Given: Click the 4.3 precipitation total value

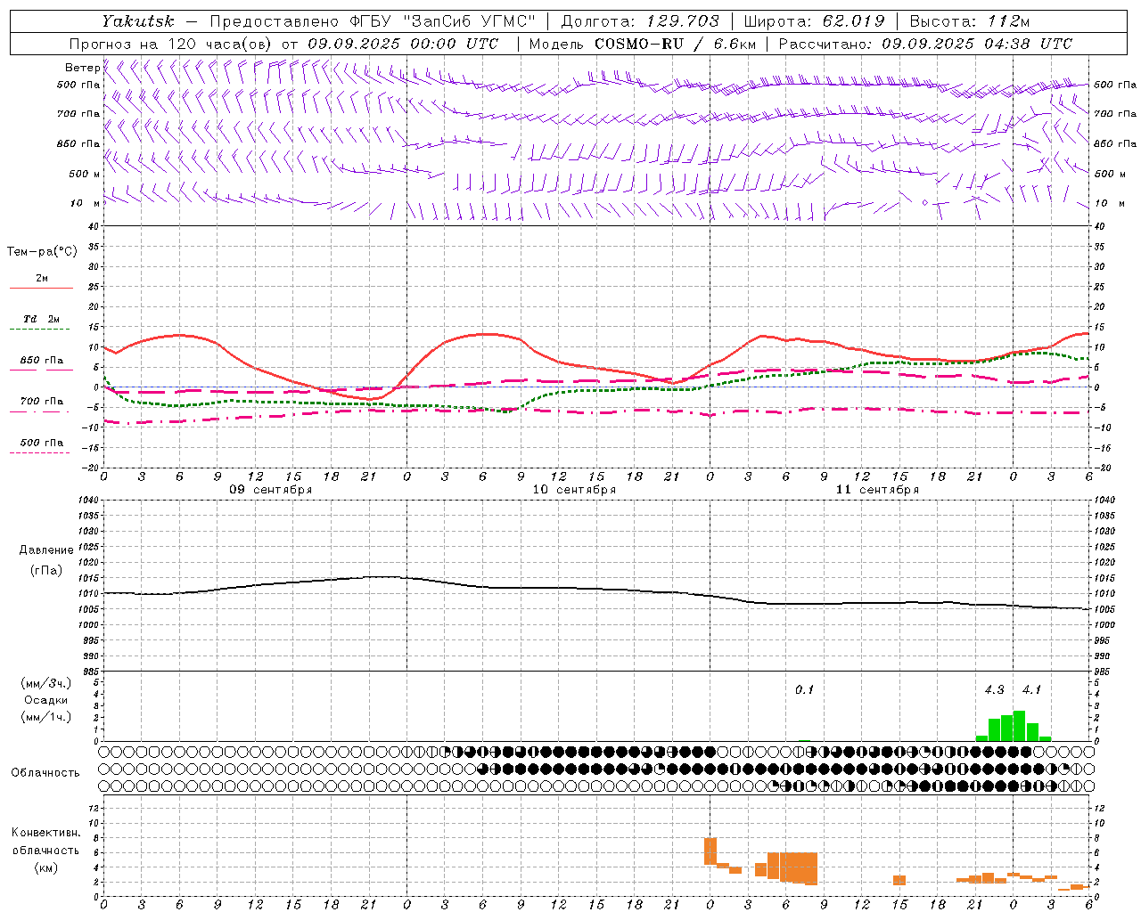Looking at the screenshot, I should pos(994,690).
